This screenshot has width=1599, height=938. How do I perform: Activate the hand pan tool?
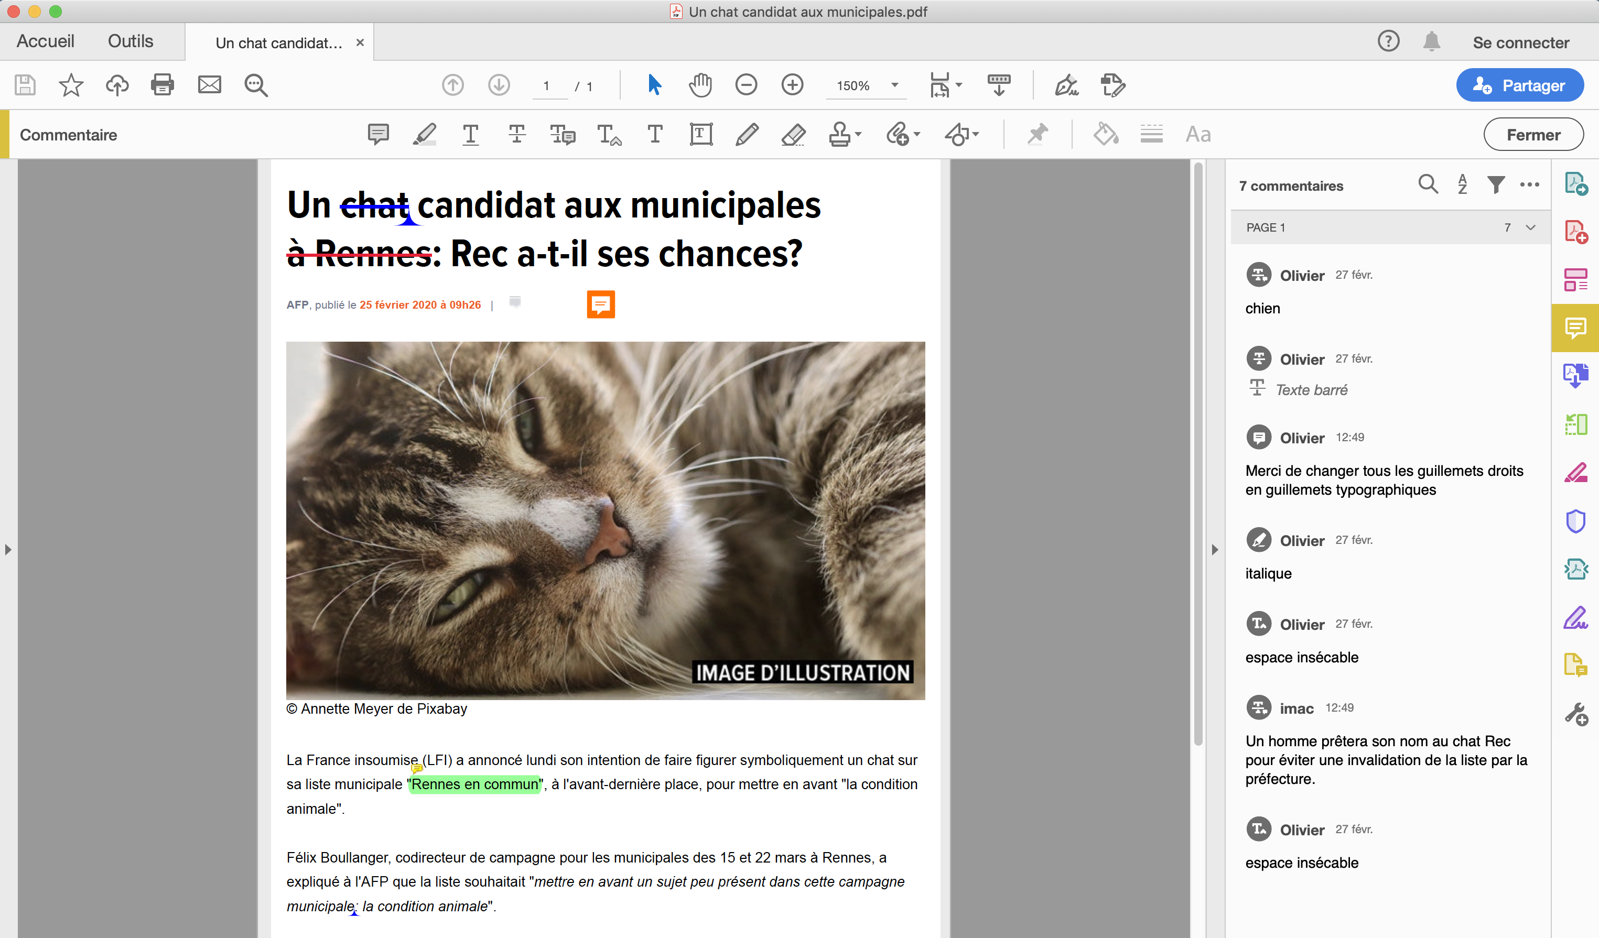click(700, 85)
